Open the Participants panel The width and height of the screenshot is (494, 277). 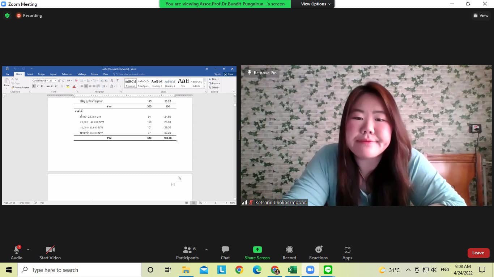(187, 250)
